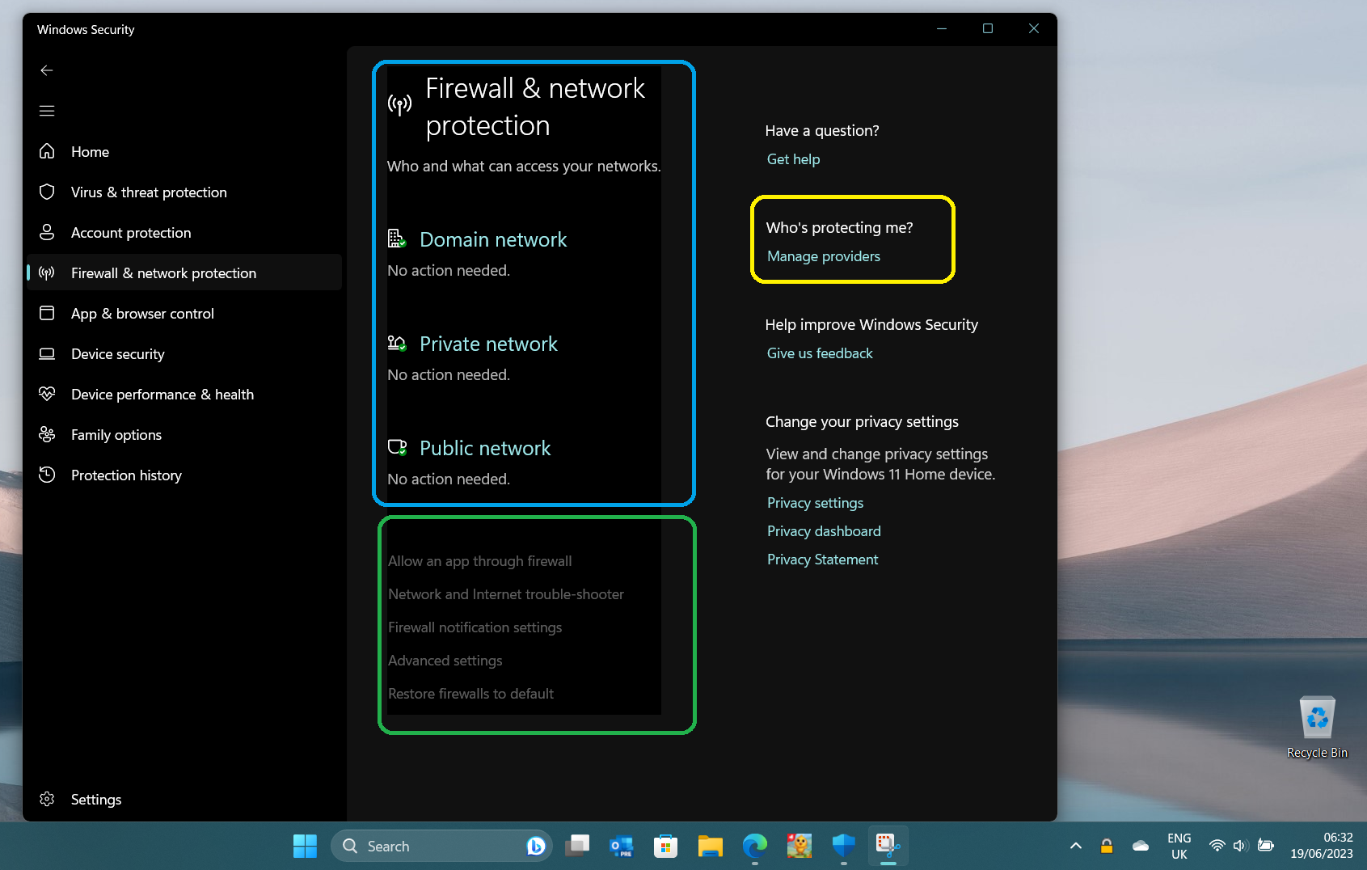1367x870 pixels.
Task: Click the Public network icon
Action: 396,447
